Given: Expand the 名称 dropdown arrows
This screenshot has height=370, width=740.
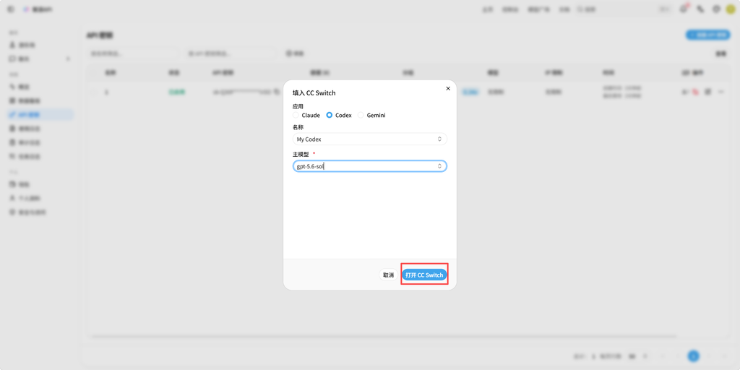Looking at the screenshot, I should point(439,139).
